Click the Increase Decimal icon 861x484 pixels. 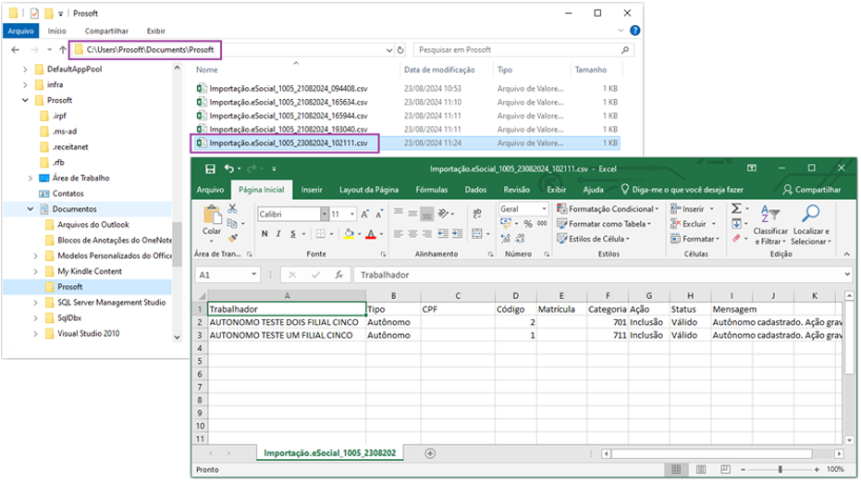click(506, 239)
